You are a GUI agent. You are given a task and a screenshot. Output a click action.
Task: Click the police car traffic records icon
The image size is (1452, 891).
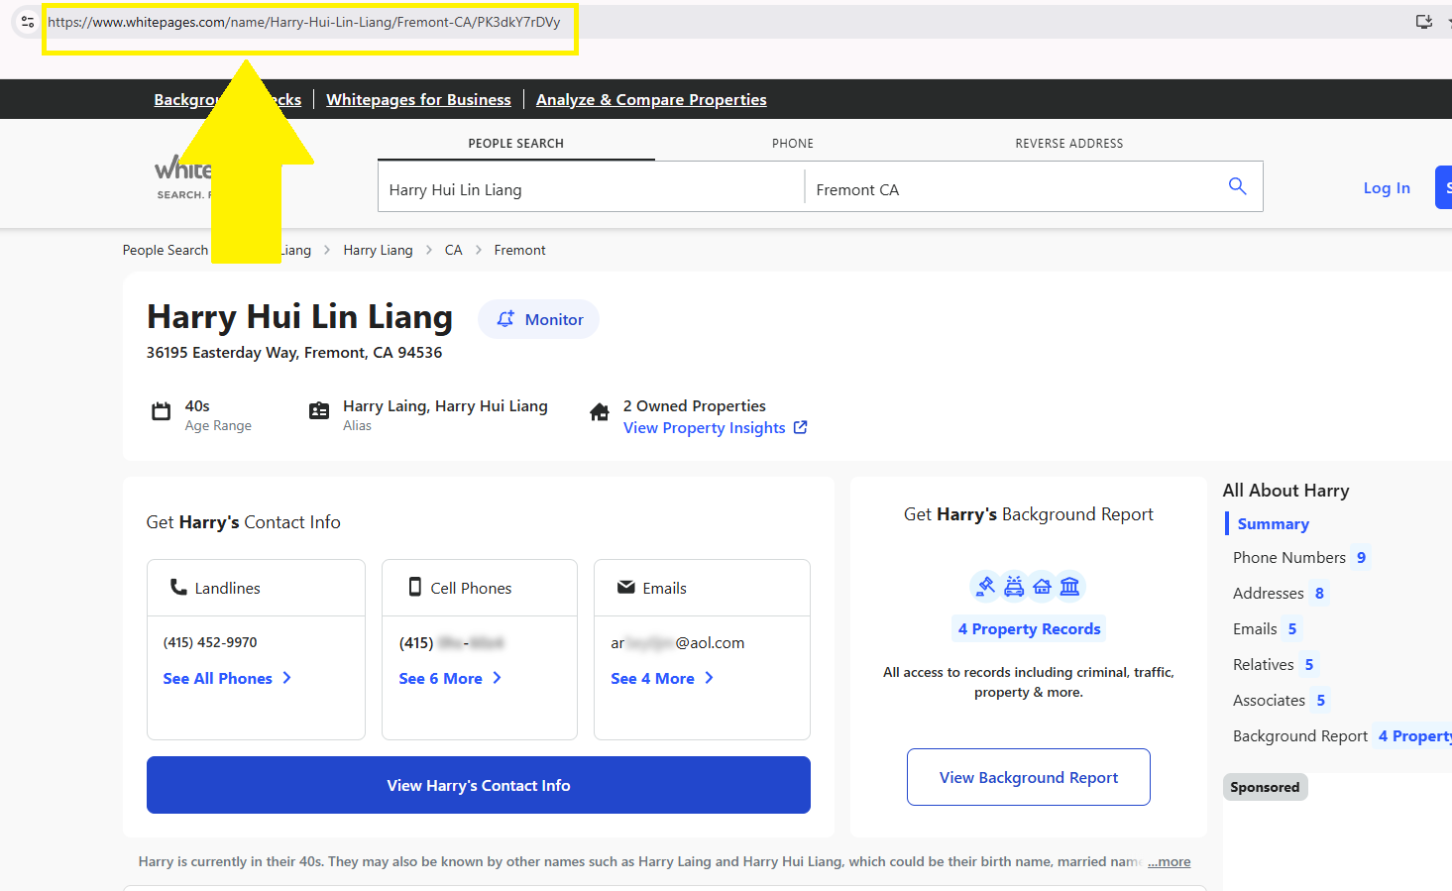1014,587
